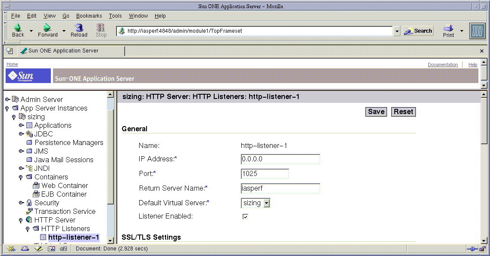
Task: Expand the Admin Server node
Action: (7, 99)
